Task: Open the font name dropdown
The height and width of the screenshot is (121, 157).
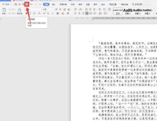Action: click(41, 9)
